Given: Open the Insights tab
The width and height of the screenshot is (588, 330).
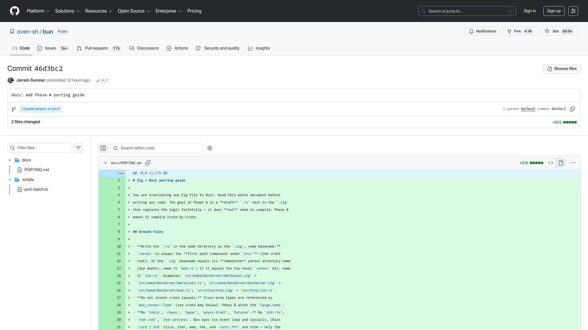Looking at the screenshot, I should point(259,48).
